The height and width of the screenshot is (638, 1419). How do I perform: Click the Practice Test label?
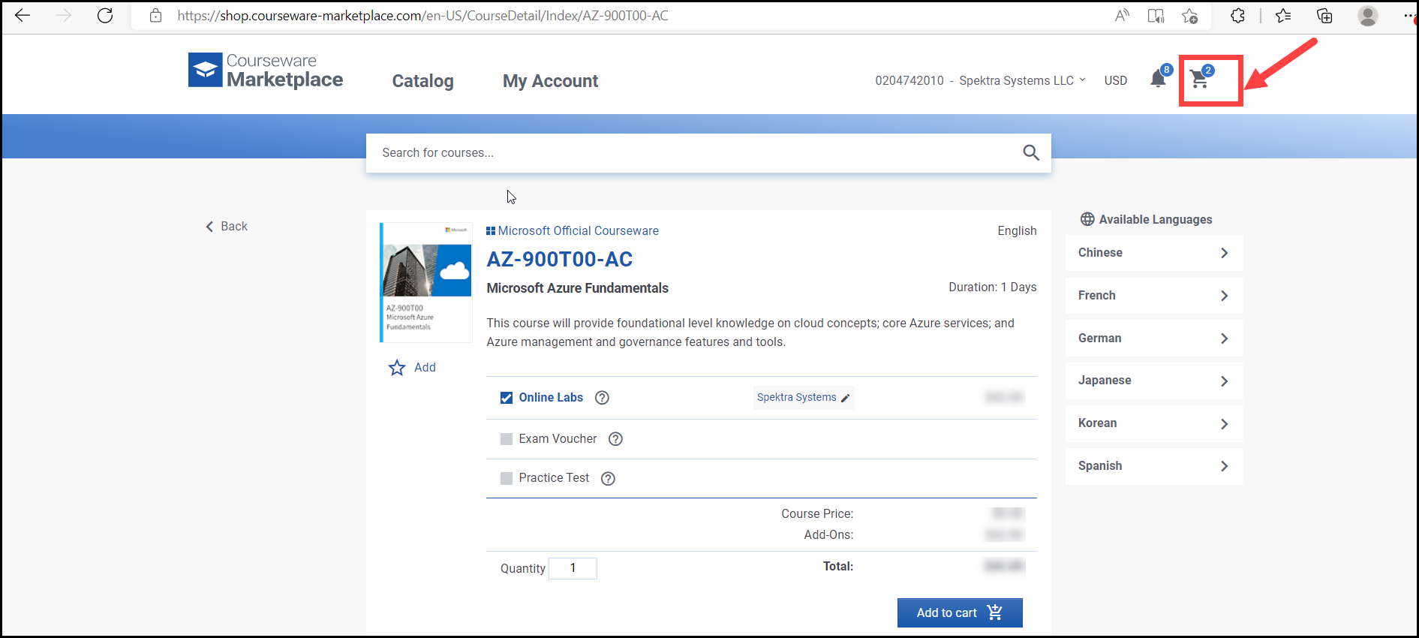click(x=554, y=477)
